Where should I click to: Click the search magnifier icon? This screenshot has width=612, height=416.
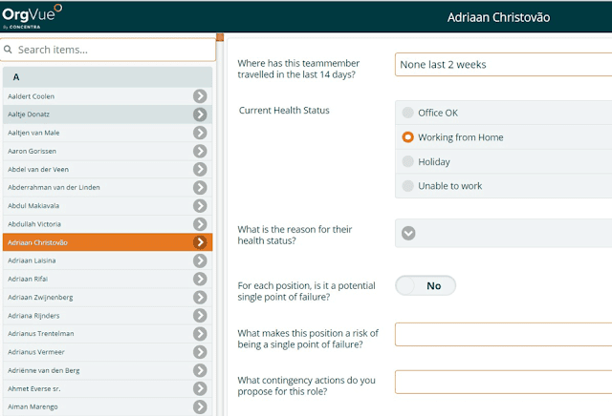(10, 50)
